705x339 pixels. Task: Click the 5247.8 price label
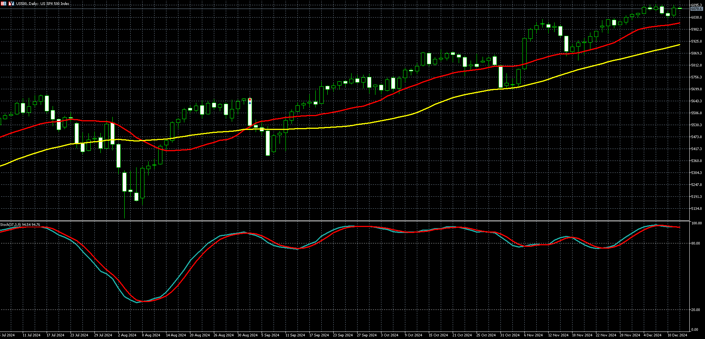696,185
